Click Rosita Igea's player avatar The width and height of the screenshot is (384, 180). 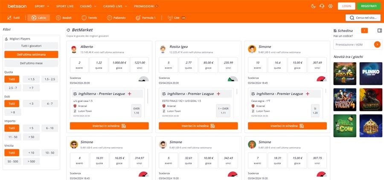163,49
